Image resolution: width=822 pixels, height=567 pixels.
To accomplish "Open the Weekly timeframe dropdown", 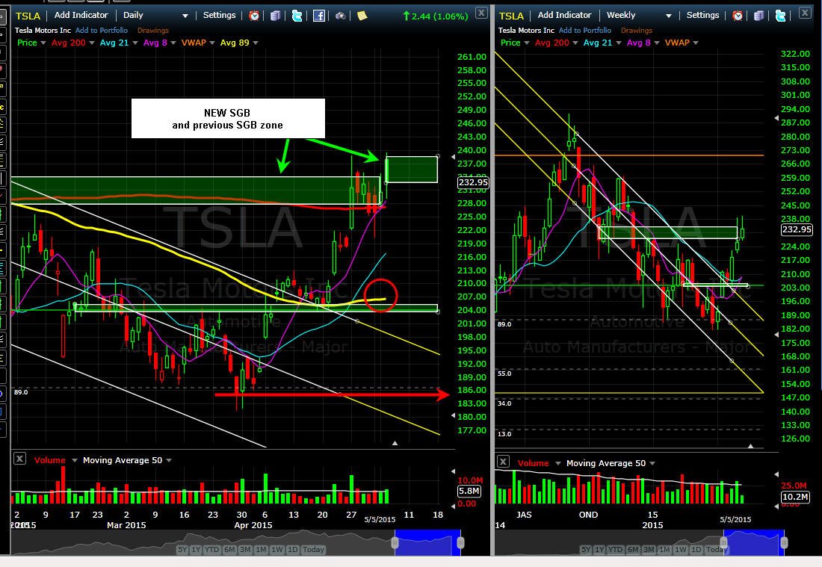I will (x=638, y=15).
